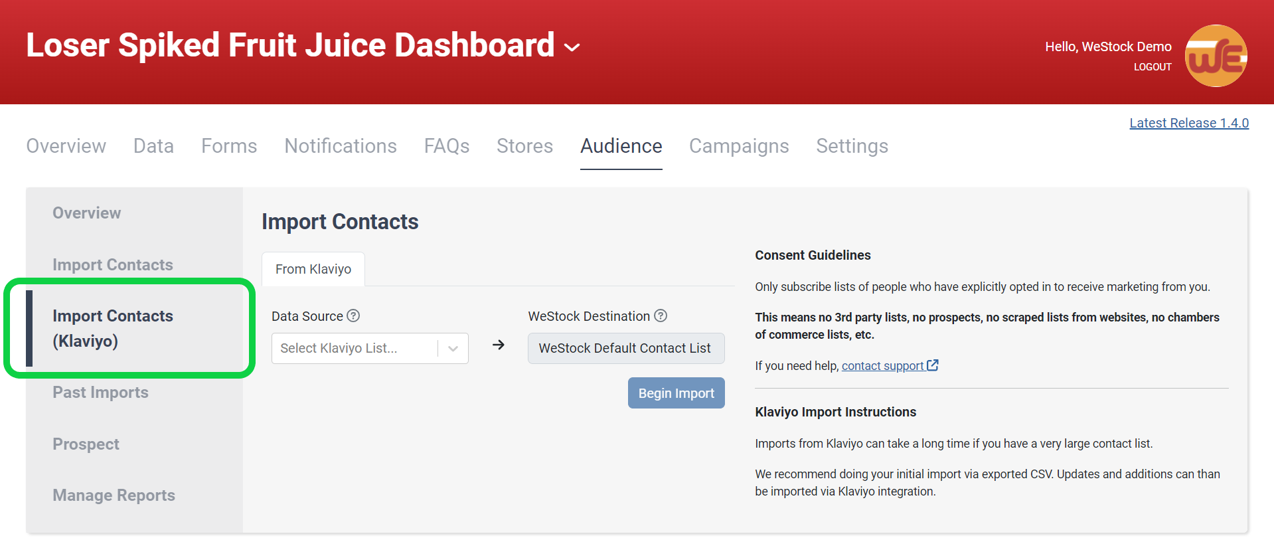Go to the Overview top tab
The image size is (1274, 544).
tap(66, 146)
